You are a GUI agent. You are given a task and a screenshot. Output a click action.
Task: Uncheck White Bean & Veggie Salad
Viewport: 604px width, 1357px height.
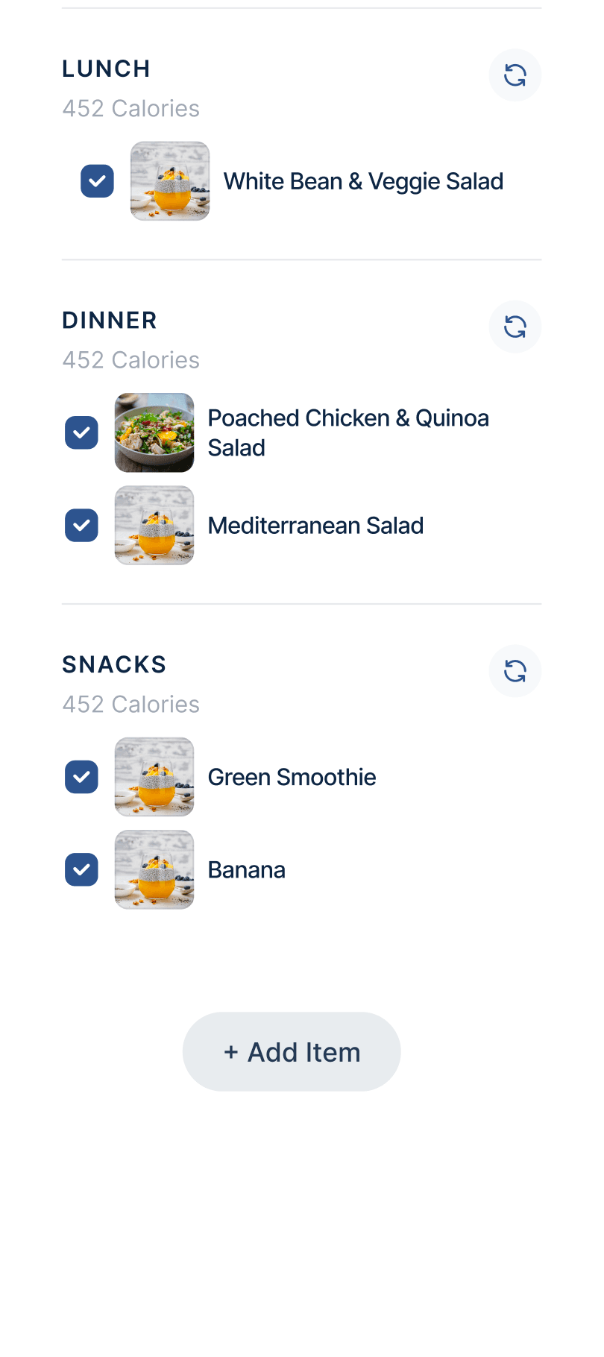pos(97,181)
